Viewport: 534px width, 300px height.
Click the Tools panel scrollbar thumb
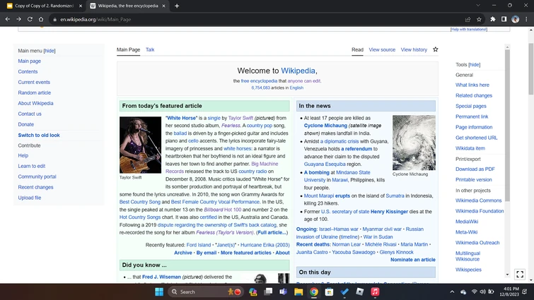(507, 125)
